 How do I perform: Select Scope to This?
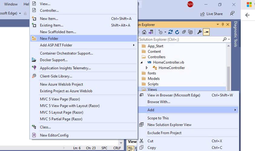click(188, 118)
